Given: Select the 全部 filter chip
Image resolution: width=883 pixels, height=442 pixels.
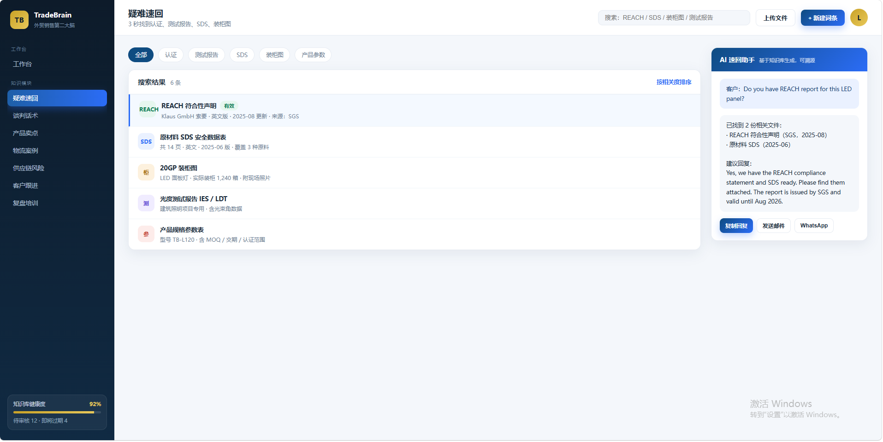Looking at the screenshot, I should (141, 55).
